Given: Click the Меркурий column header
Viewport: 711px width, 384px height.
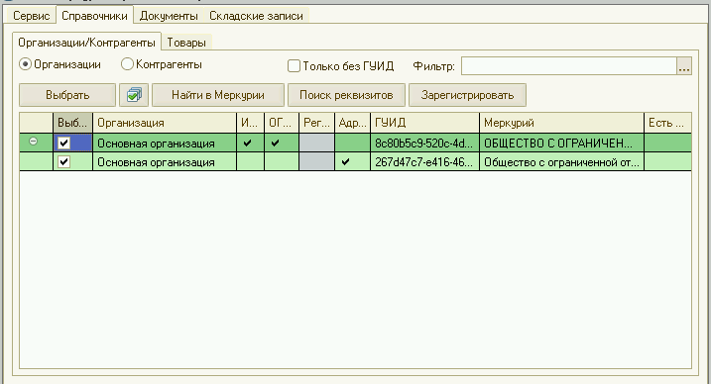Looking at the screenshot, I should pos(562,123).
